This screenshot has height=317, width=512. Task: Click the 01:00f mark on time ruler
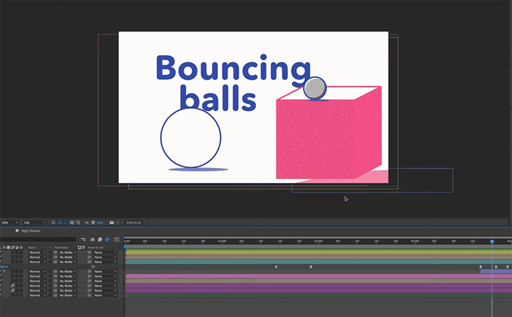tap(222, 241)
